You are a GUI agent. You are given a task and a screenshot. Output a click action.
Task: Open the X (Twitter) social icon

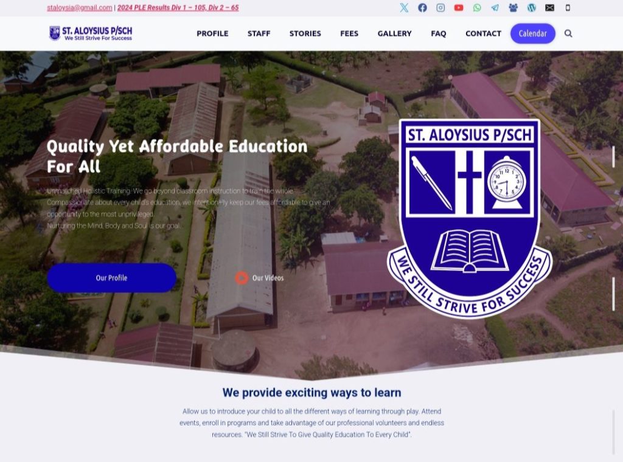404,7
